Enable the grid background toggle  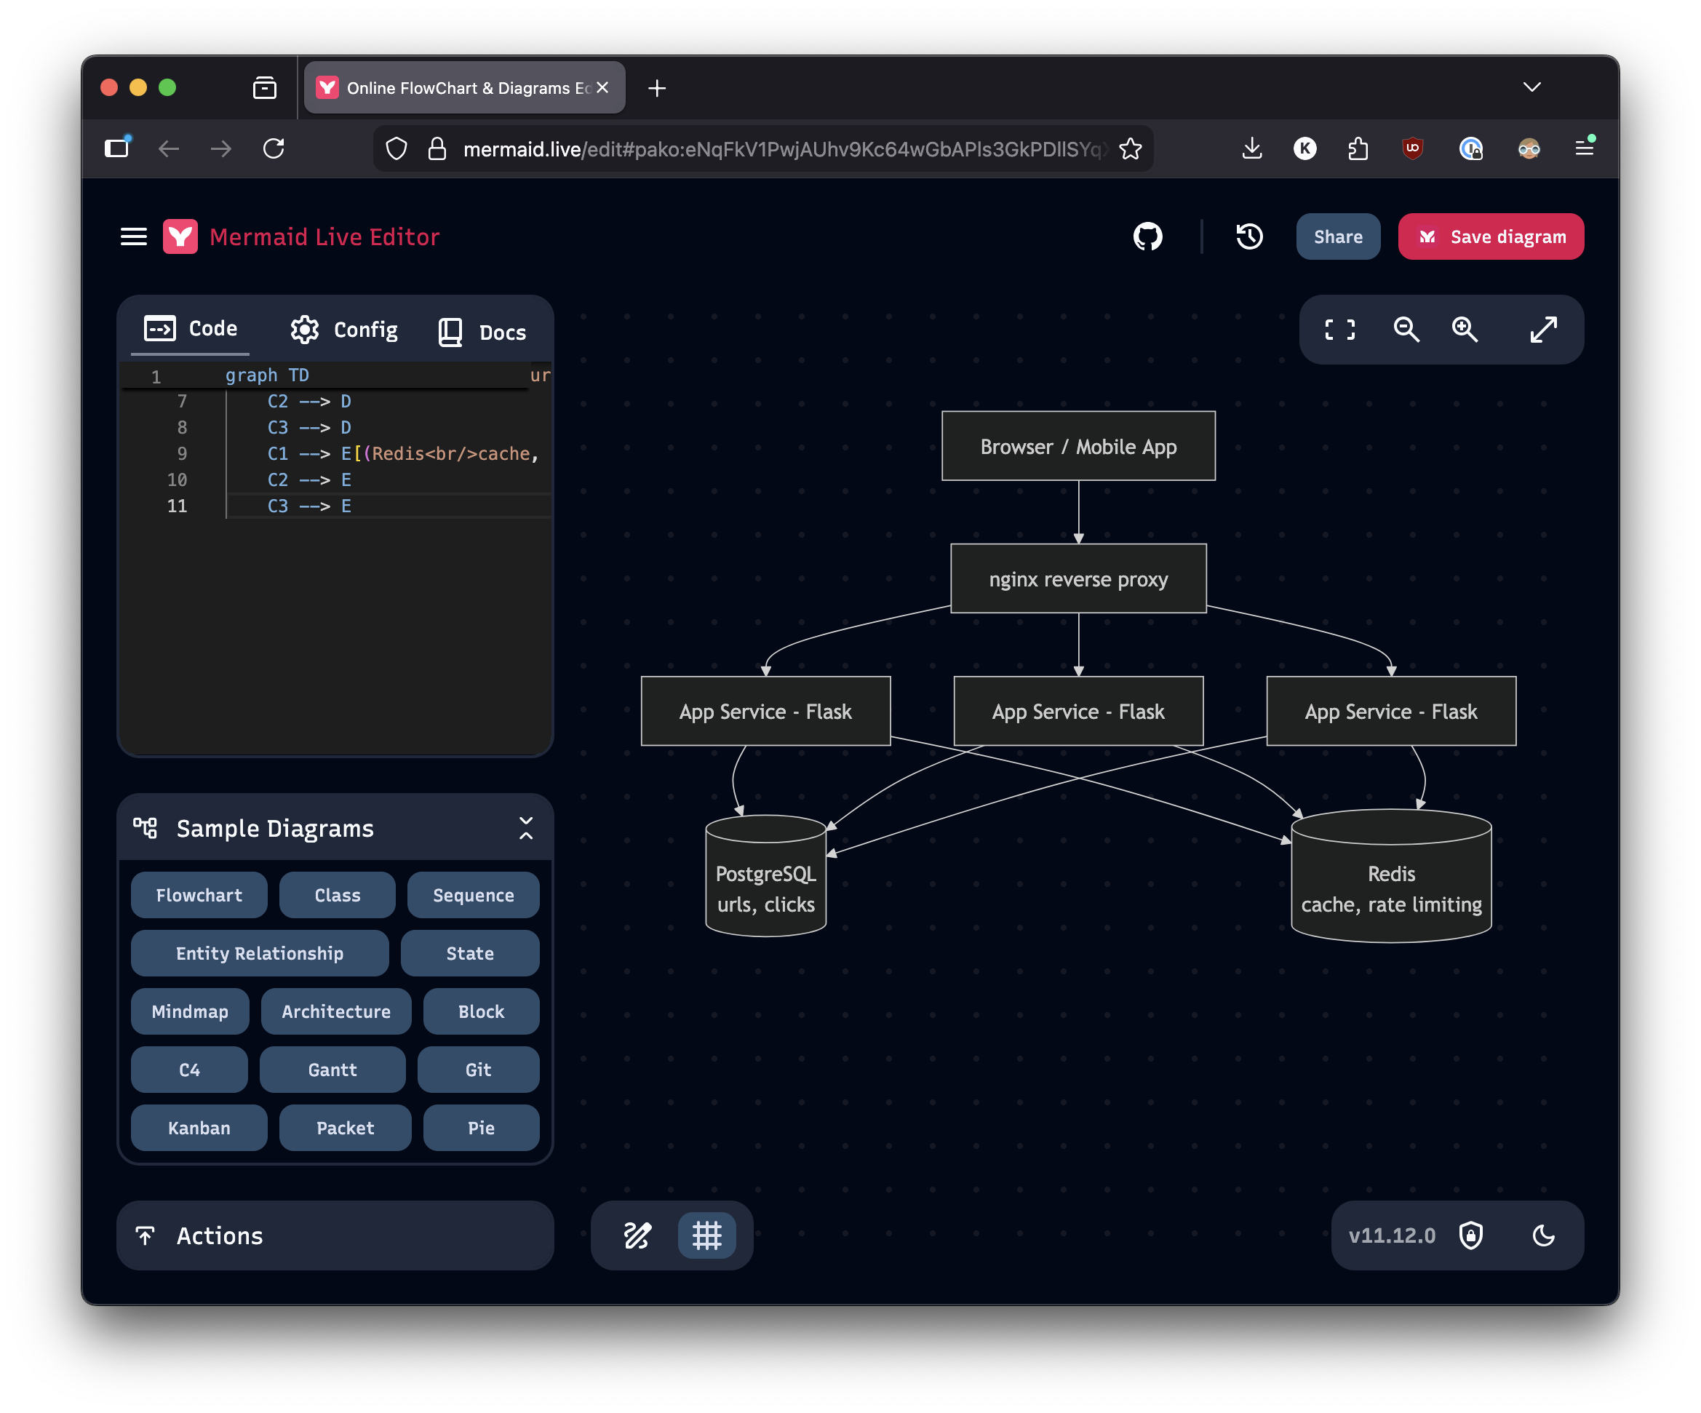pyautogui.click(x=707, y=1235)
